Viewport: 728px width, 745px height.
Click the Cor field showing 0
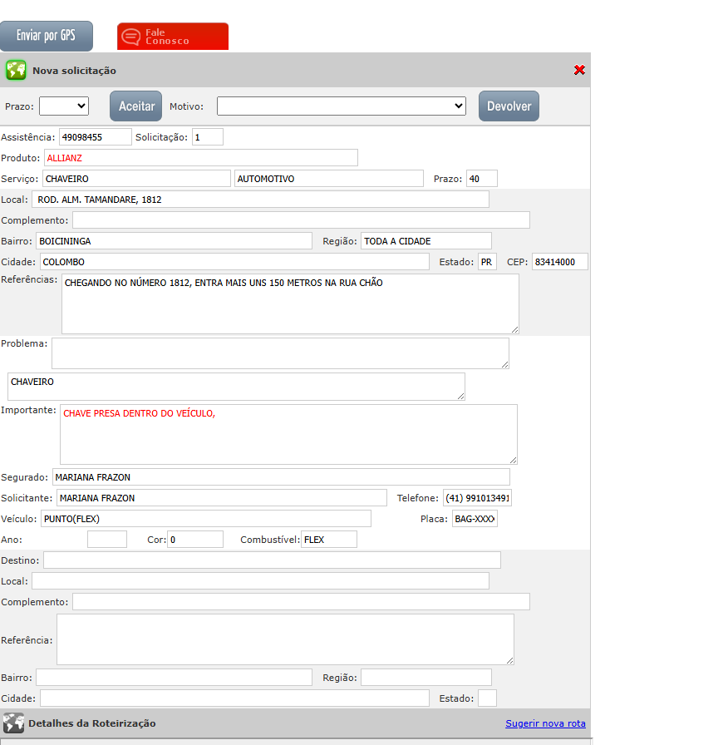(x=195, y=540)
